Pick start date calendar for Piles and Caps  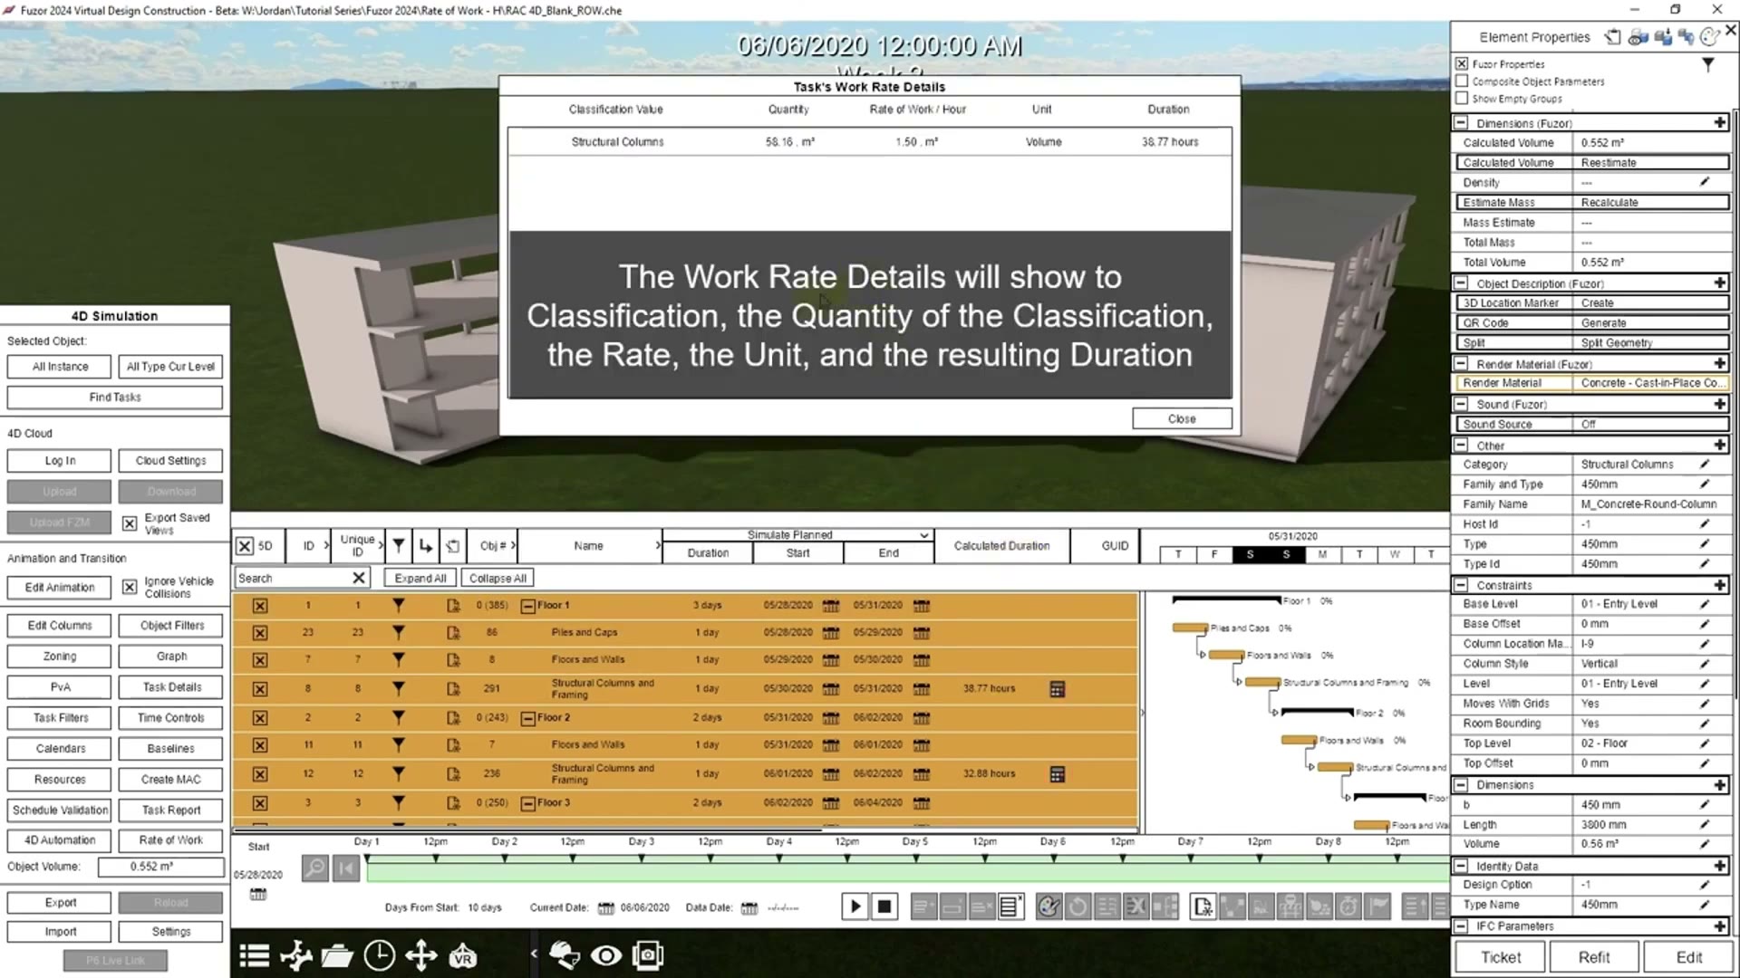click(830, 633)
